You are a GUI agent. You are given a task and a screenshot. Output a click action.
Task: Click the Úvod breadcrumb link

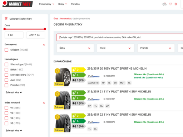[56, 19]
